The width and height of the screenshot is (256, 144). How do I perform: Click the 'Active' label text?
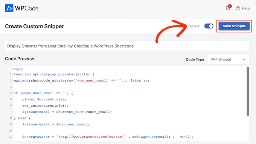pos(195,26)
